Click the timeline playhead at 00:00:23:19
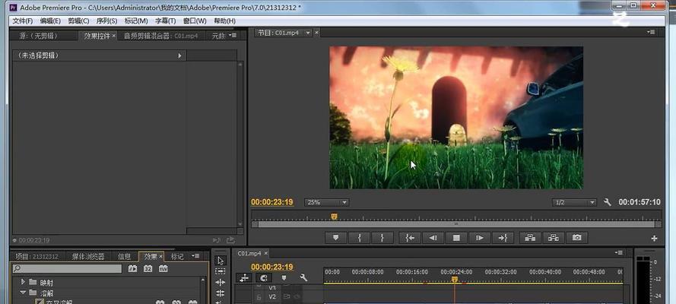Screen dimensions: 676x304 click(454, 280)
